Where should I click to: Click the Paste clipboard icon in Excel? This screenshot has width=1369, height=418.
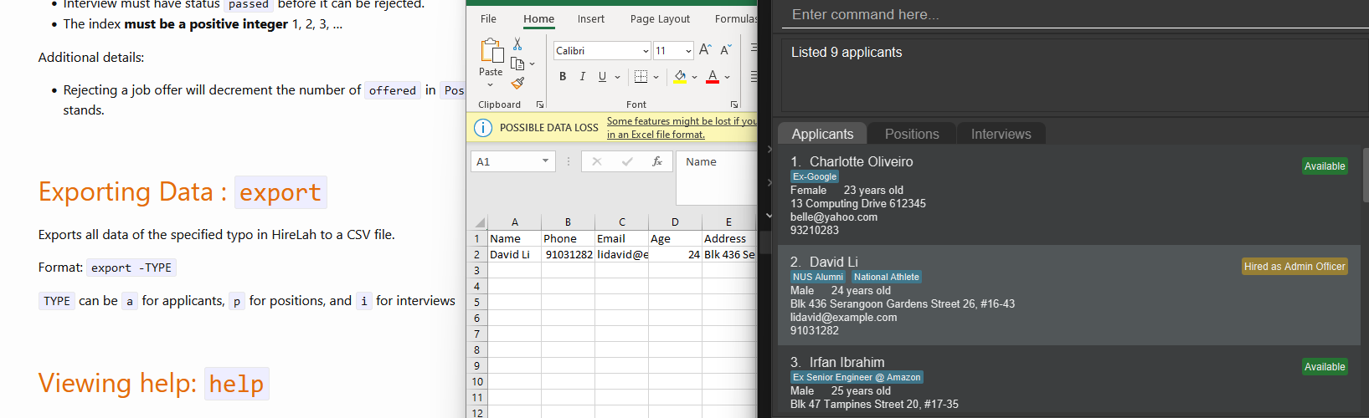click(491, 50)
